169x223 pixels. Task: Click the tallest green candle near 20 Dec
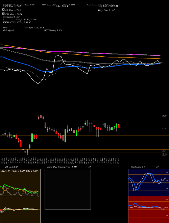tap(65, 135)
